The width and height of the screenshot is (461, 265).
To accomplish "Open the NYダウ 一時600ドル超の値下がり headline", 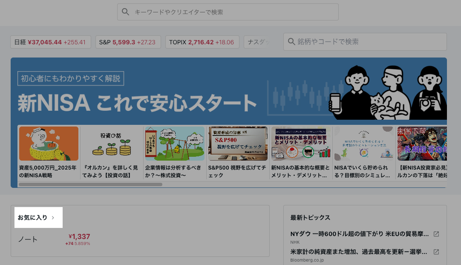I will (x=360, y=234).
